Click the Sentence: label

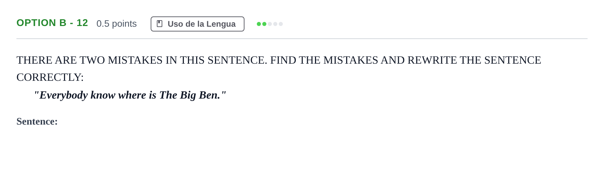[37, 122]
